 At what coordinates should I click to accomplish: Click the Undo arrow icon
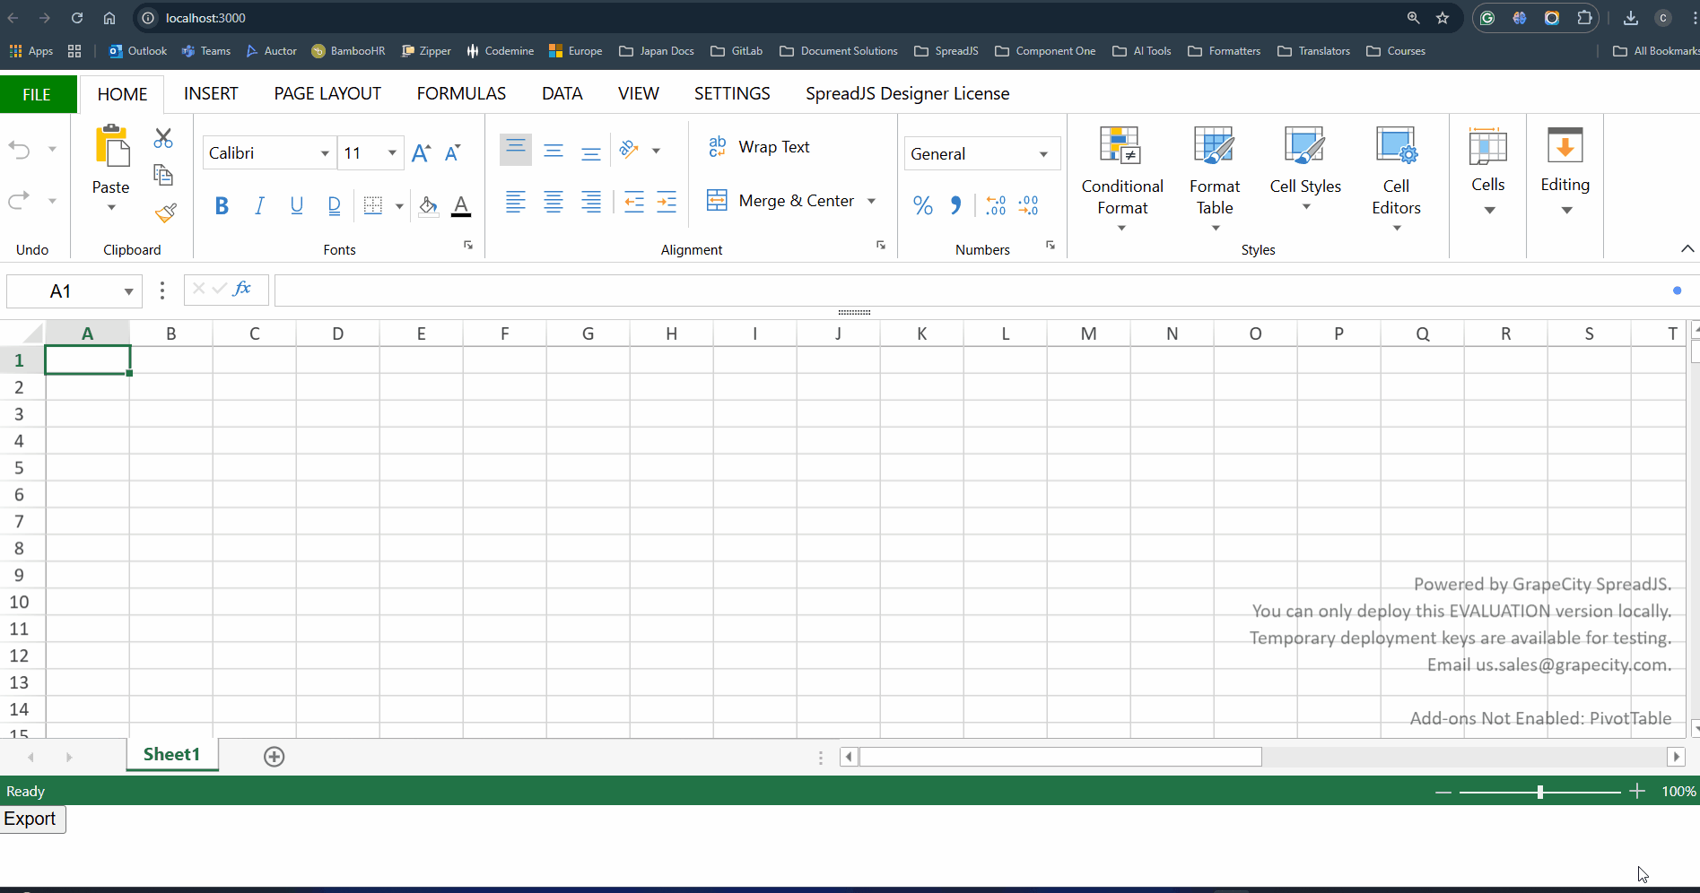(19, 150)
